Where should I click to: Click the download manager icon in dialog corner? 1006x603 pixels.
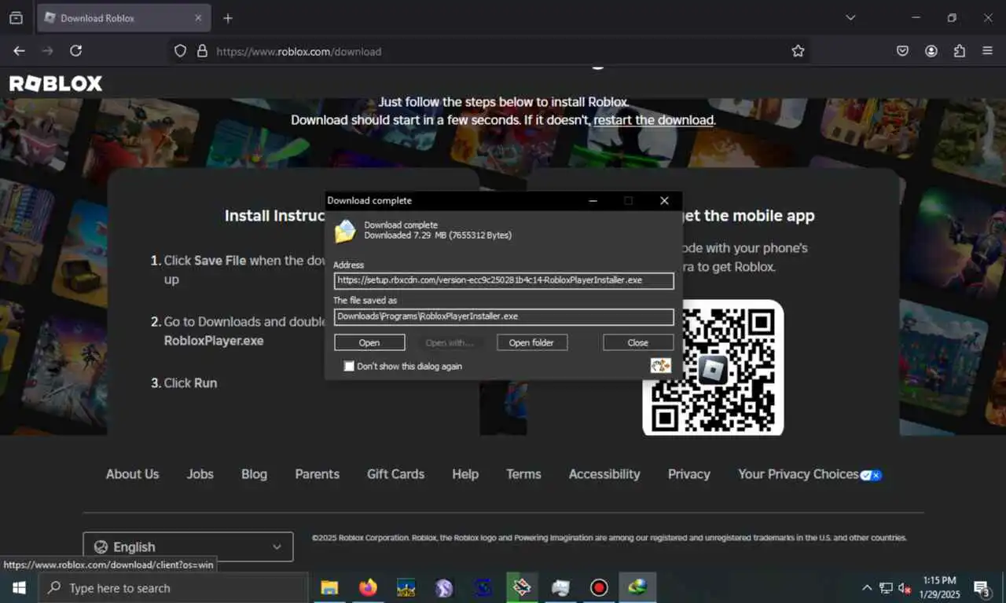661,365
